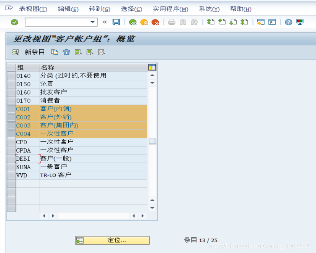Image resolution: width=316 pixels, height=253 pixels.
Task: Open the table settings grid icon
Action: (152, 67)
